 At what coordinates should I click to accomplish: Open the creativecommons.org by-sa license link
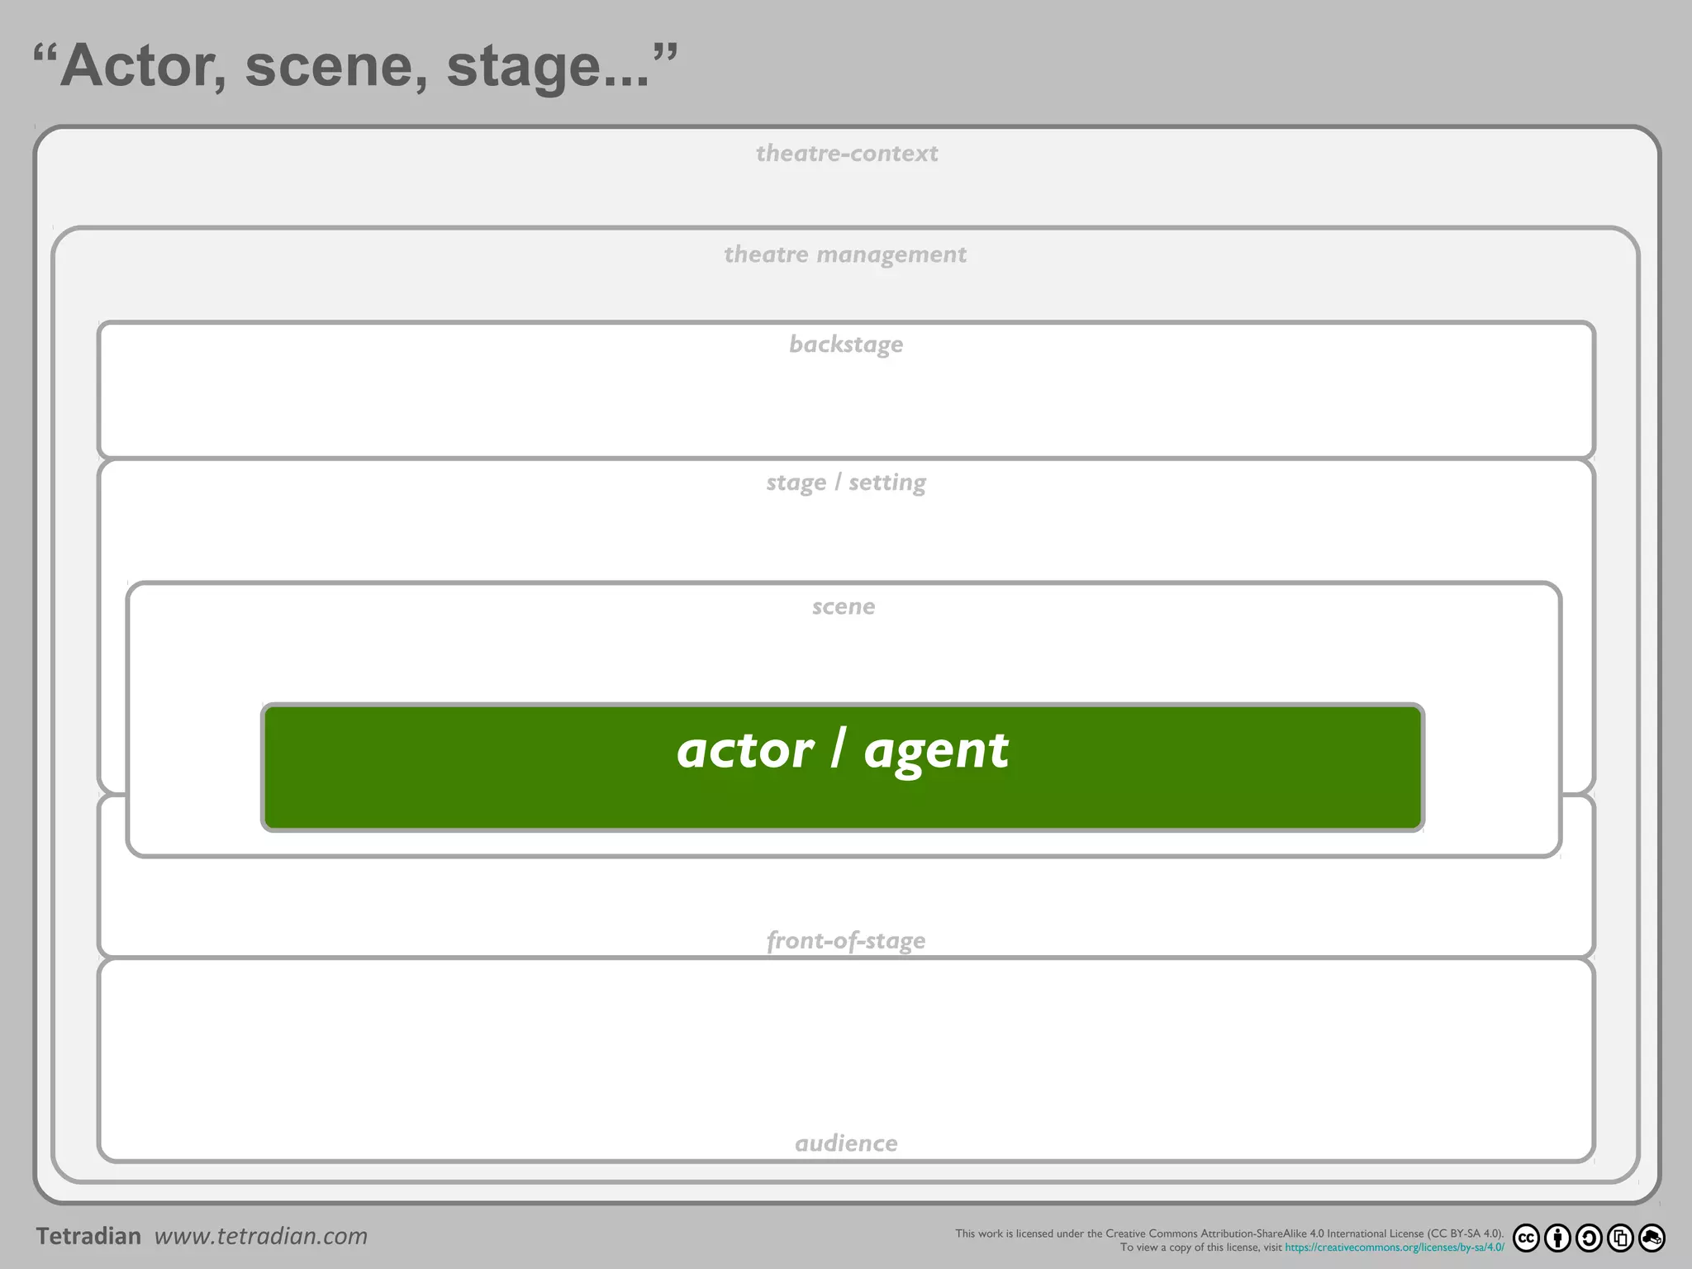tap(1394, 1248)
